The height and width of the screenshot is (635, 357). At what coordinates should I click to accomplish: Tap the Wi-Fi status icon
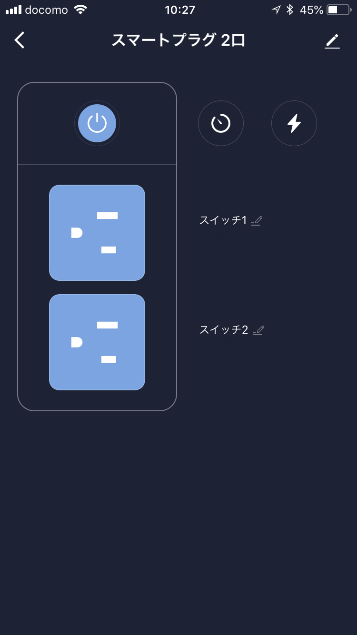pyautogui.click(x=81, y=10)
